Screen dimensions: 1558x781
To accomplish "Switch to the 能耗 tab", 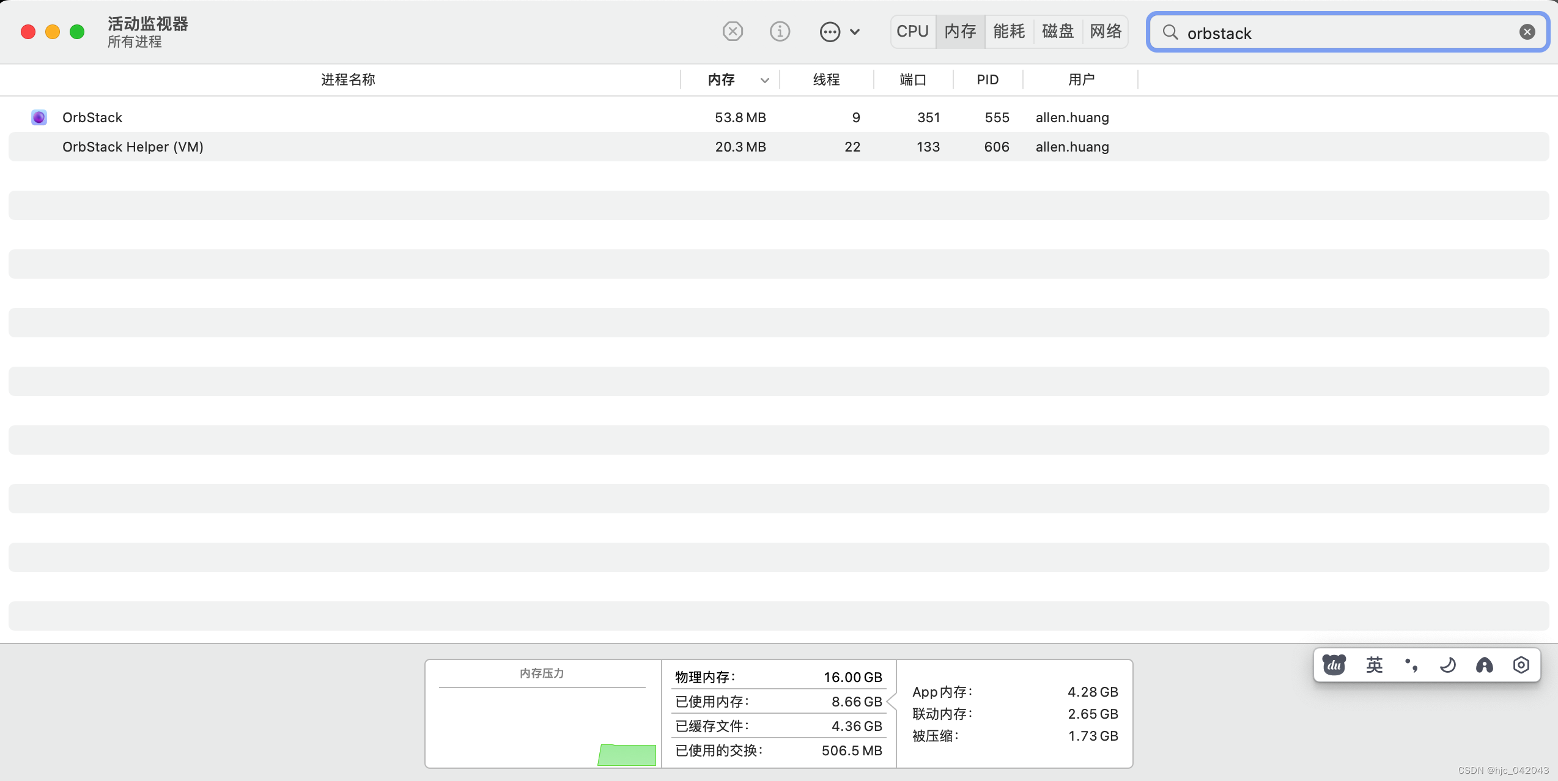I will click(1009, 31).
